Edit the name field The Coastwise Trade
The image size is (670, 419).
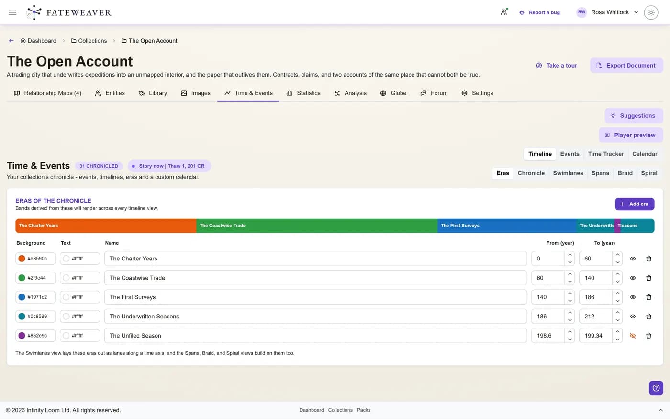coord(315,278)
